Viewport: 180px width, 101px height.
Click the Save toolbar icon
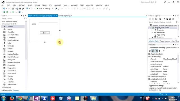click(x=20, y=9)
